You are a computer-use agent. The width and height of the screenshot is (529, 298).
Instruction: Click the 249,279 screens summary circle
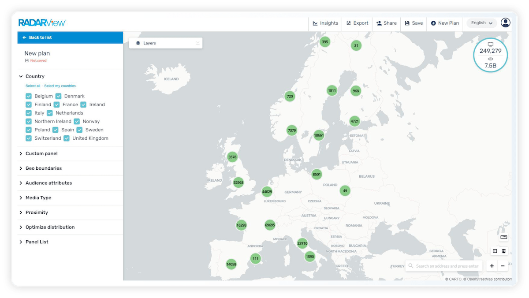[x=491, y=55]
